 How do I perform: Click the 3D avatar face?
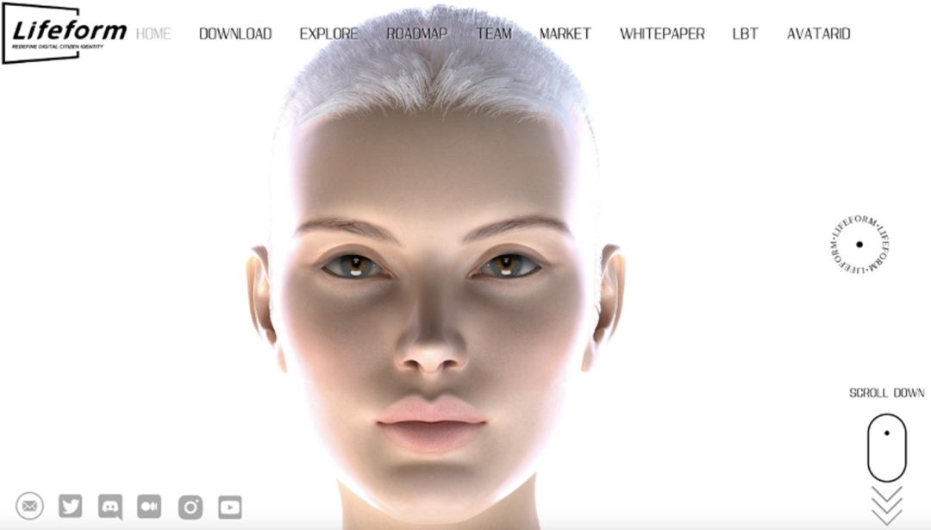(436, 267)
